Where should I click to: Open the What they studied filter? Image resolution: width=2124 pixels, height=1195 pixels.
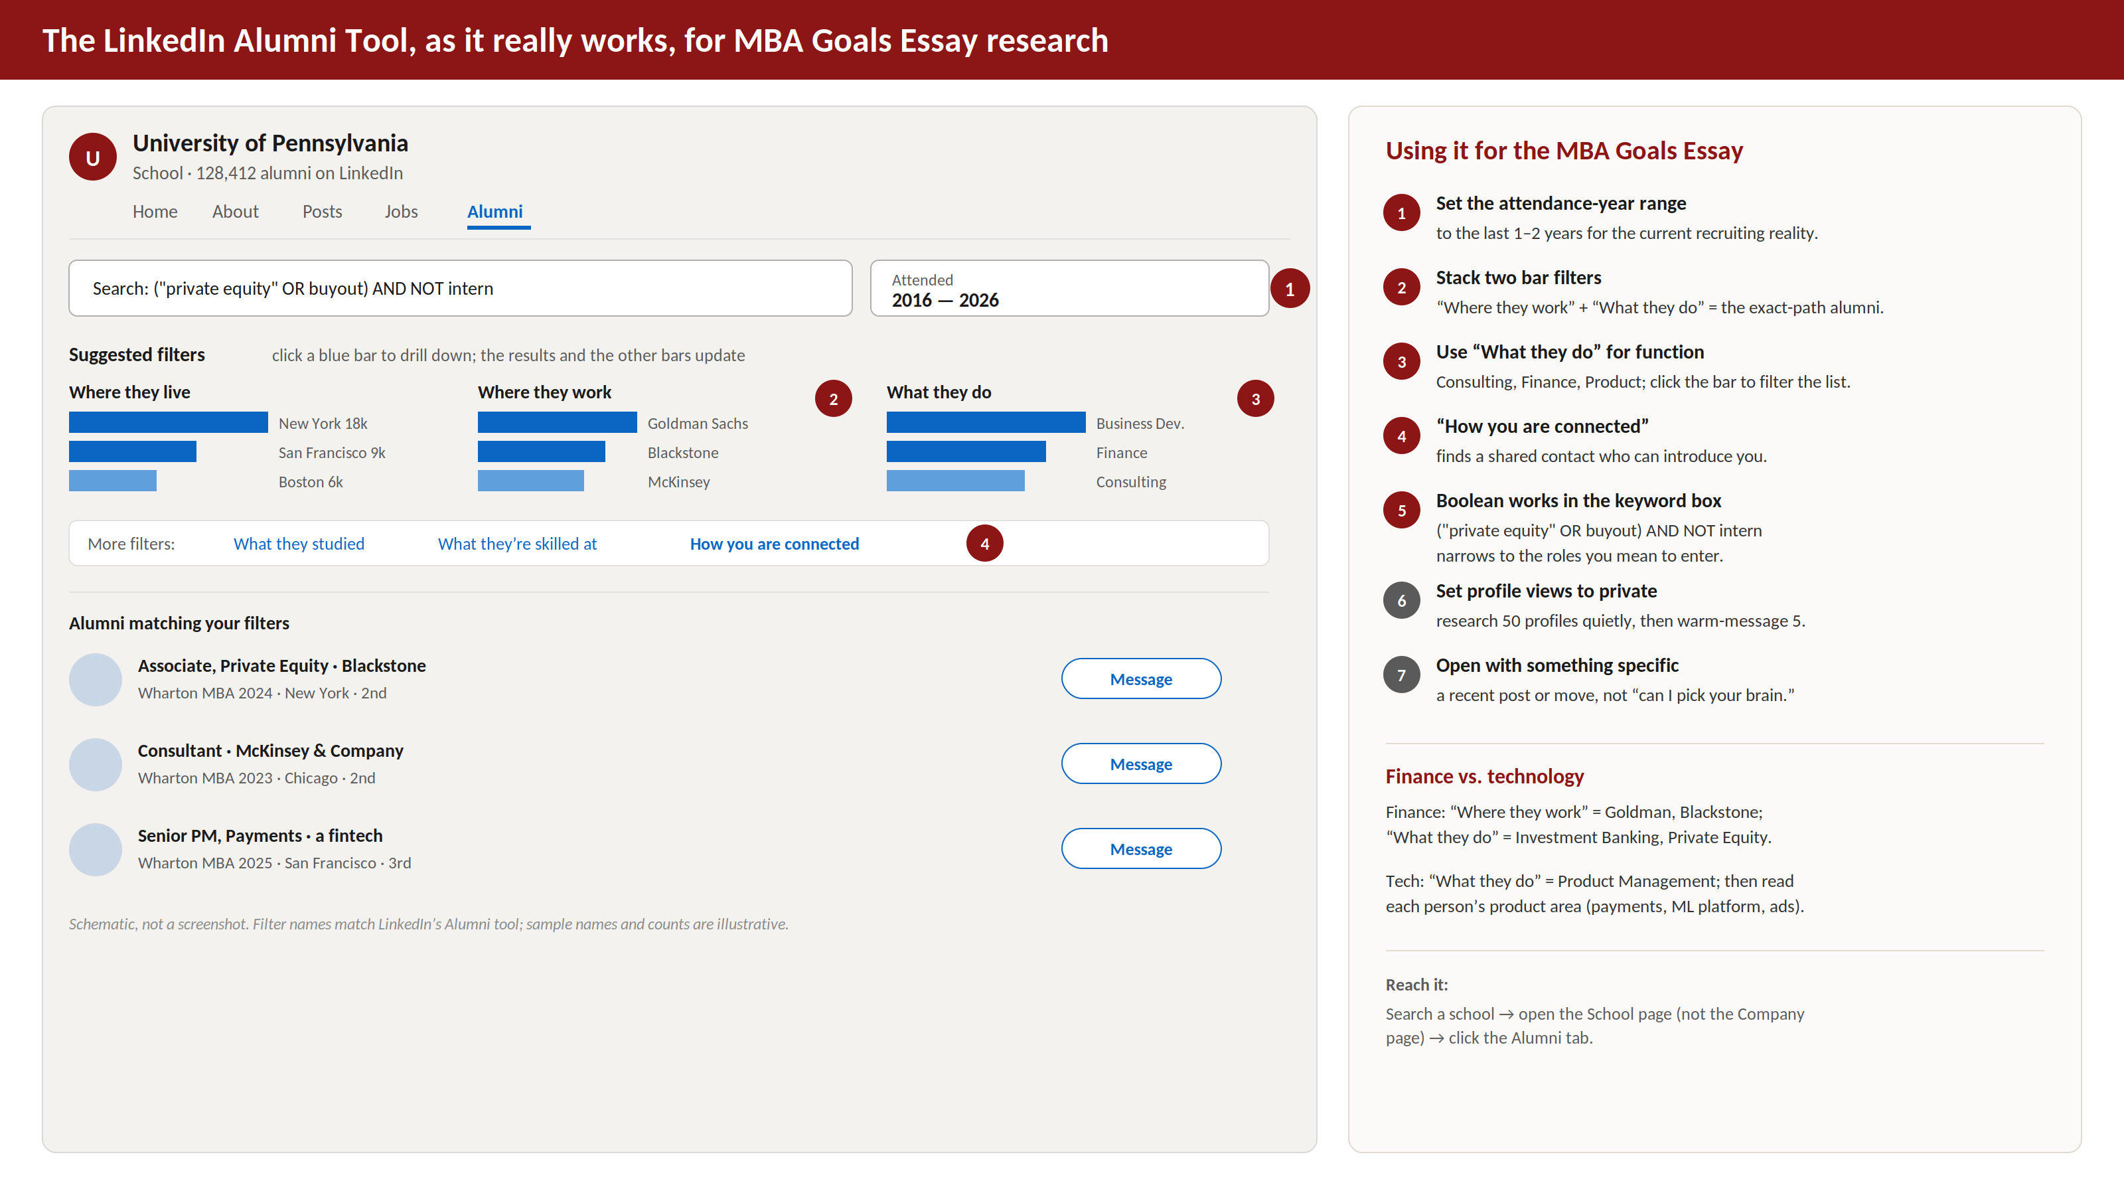[x=299, y=544]
